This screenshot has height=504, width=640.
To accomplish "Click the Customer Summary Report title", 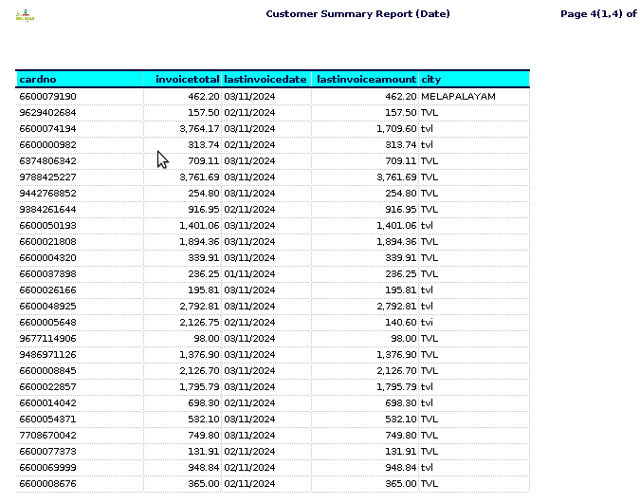I will point(358,14).
